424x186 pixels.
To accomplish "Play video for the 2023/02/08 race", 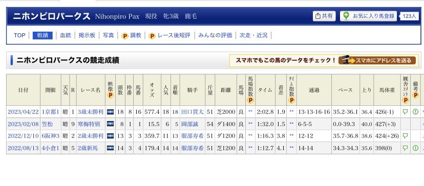I will tap(110, 124).
